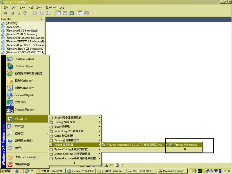232x174 pixels.
Task: Expand Game-遊樂場 program folder
Action: click(x=75, y=127)
